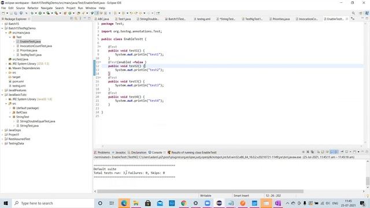Expand the RestAssuredTest project
This screenshot has width=370, height=208.
coord(2,139)
